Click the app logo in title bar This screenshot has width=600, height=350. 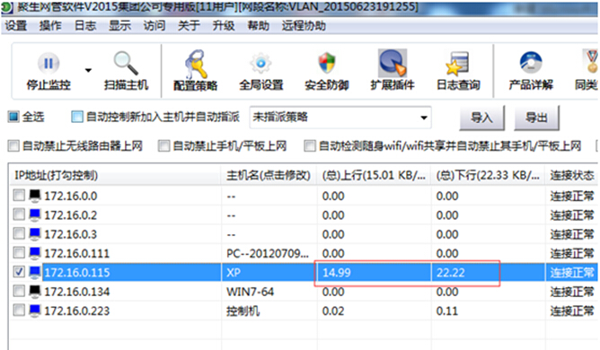click(6, 8)
